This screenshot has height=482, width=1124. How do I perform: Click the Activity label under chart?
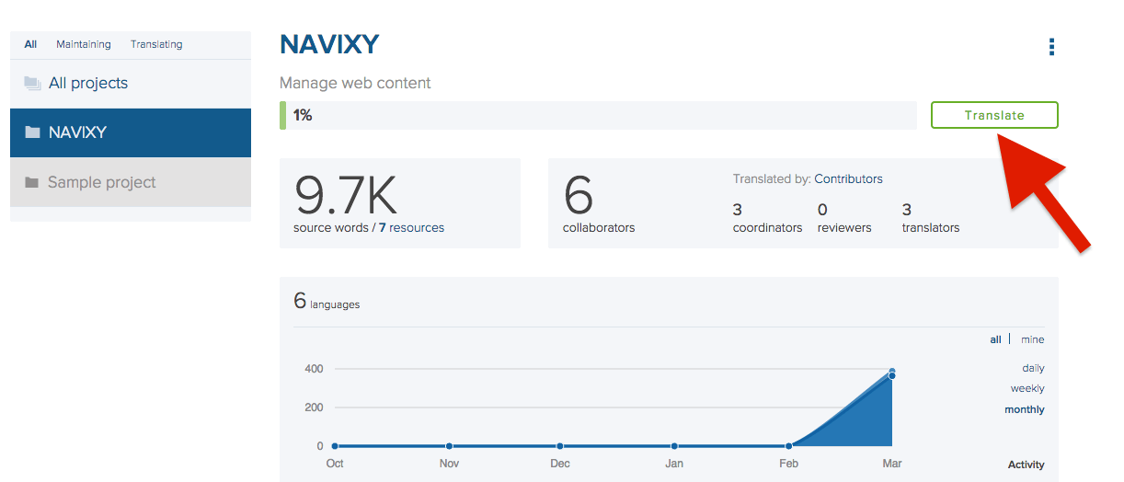pos(1027,465)
